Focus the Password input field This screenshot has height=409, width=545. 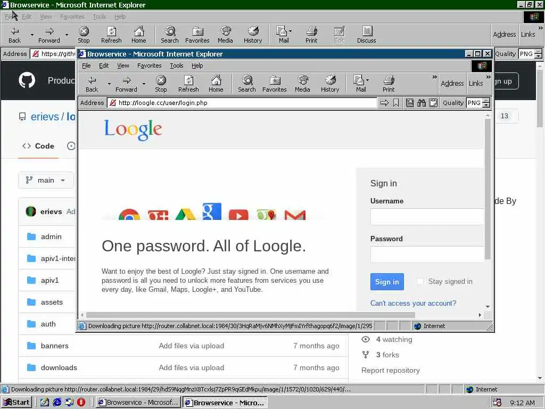coord(427,255)
